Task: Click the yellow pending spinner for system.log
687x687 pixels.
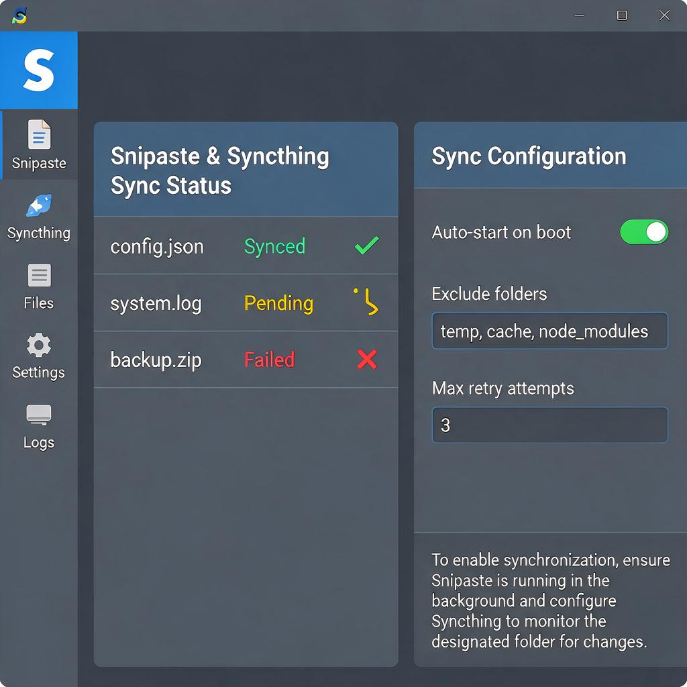Action: [366, 301]
